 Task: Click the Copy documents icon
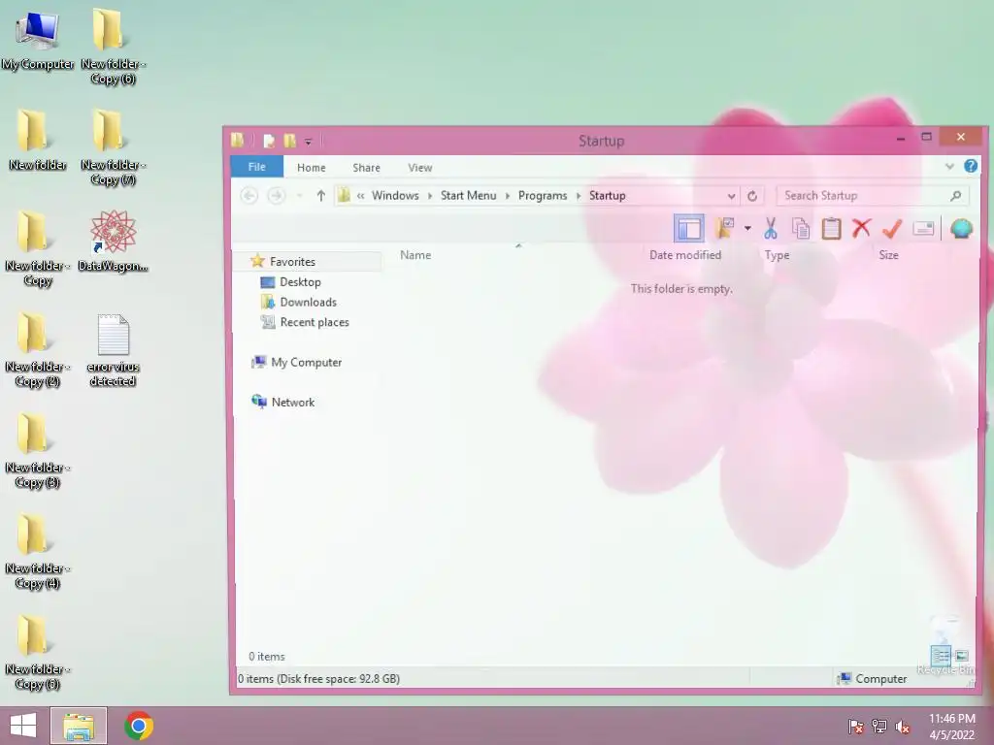(x=801, y=228)
